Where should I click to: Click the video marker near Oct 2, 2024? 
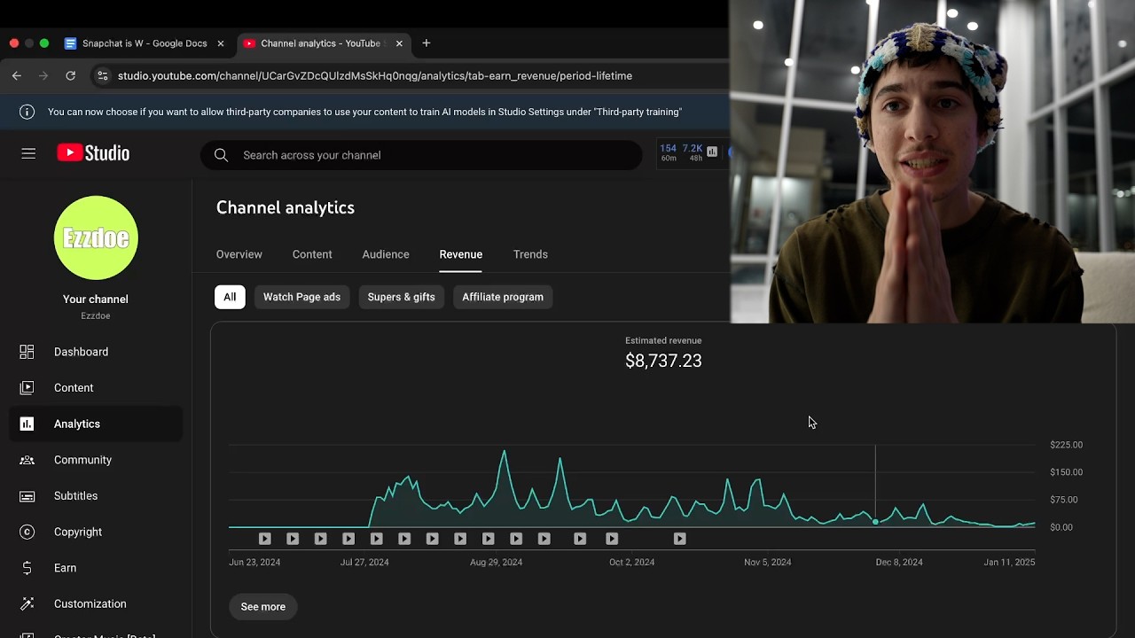pos(612,539)
